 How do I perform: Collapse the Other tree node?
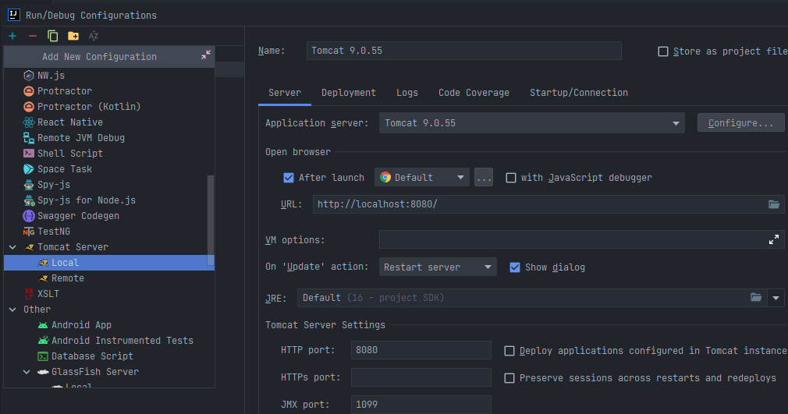(x=13, y=310)
